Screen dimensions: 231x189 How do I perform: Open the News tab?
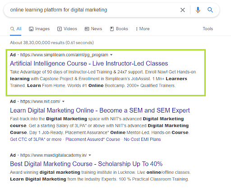[93, 29]
